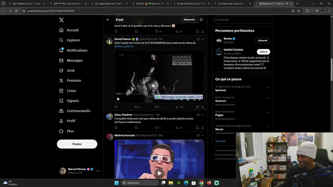Open more options for Pogba trend
Screen dimensions: 333x187
coord(268,112)
